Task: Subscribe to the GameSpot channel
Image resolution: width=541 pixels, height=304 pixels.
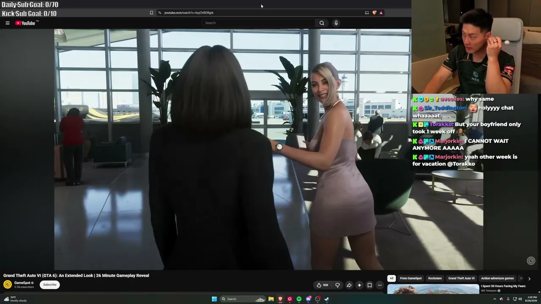Action: (x=49, y=285)
